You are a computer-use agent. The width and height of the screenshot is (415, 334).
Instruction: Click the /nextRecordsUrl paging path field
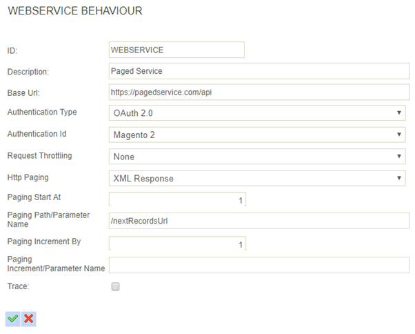click(x=259, y=220)
